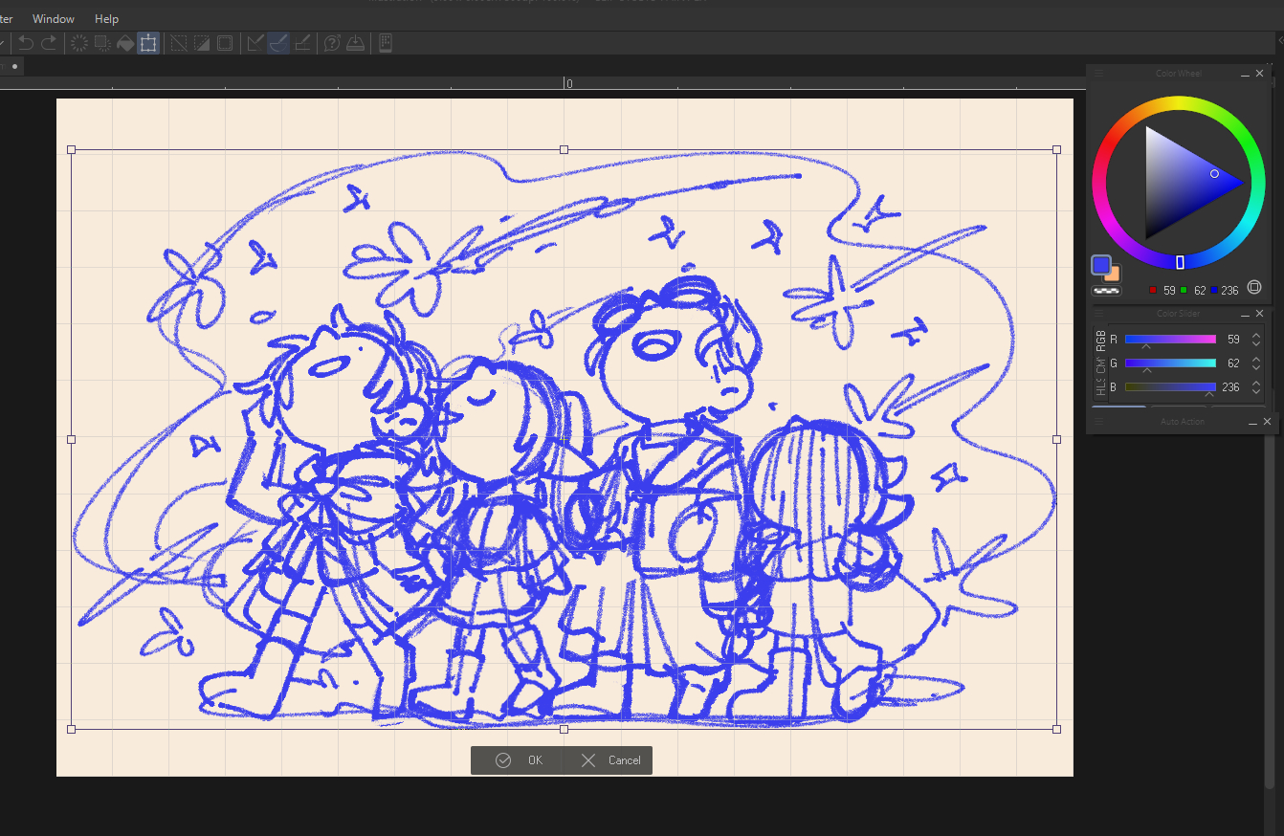Toggle Snap to Special Ruler
The width and height of the screenshot is (1284, 836).
pyautogui.click(x=278, y=43)
